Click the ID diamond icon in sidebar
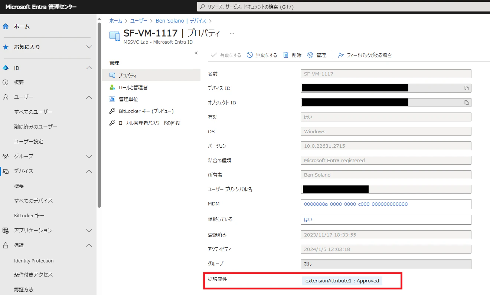The width and height of the screenshot is (490, 295). click(6, 68)
